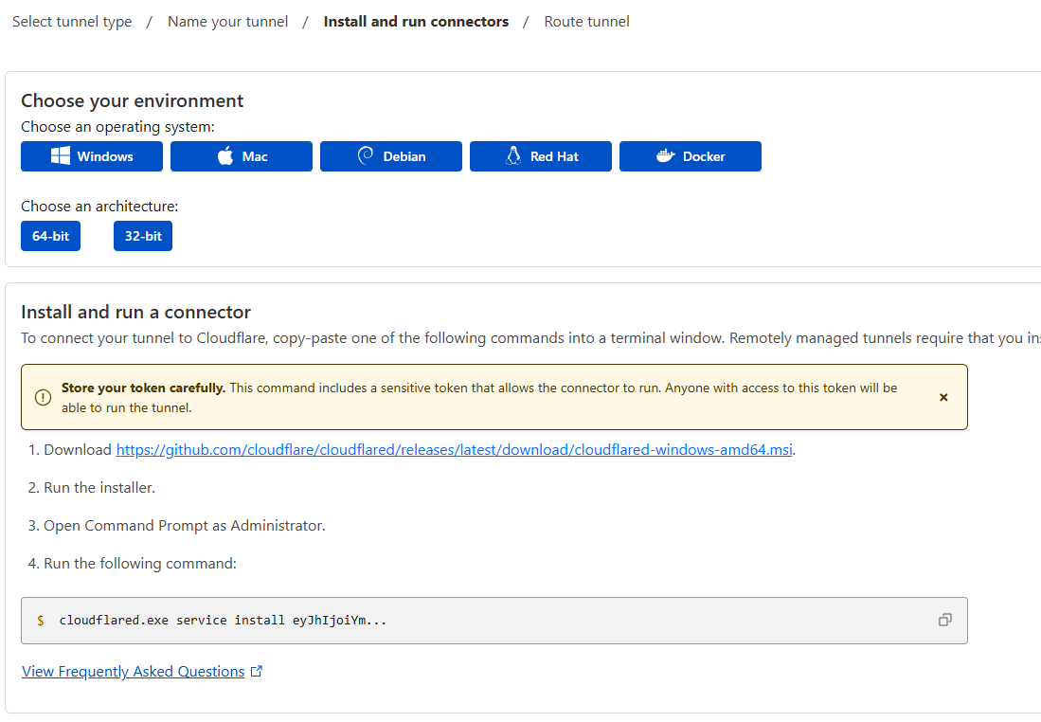The image size is (1041, 722).
Task: Click the 'Run the following command:' step
Action: tap(139, 563)
